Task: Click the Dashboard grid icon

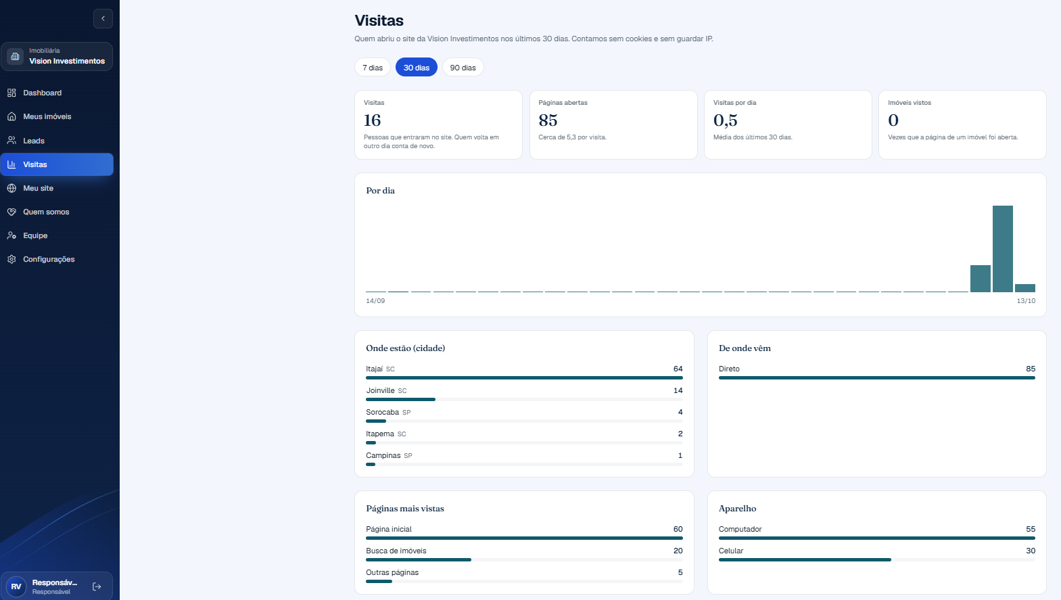Action: tap(11, 93)
